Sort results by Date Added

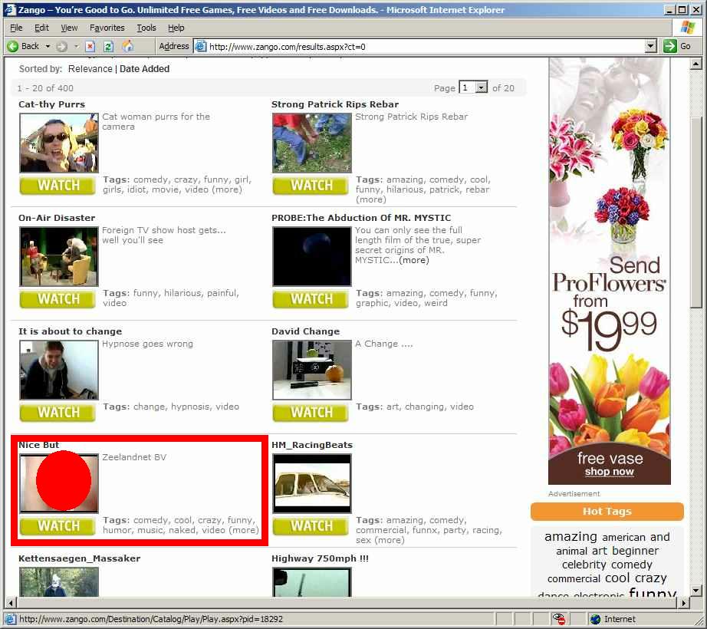point(144,68)
